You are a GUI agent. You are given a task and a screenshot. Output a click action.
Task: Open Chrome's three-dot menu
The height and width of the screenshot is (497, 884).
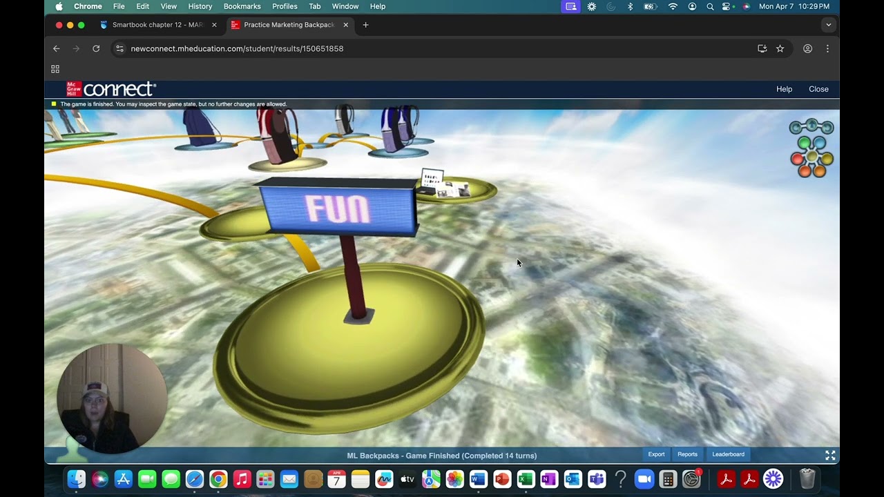click(827, 48)
